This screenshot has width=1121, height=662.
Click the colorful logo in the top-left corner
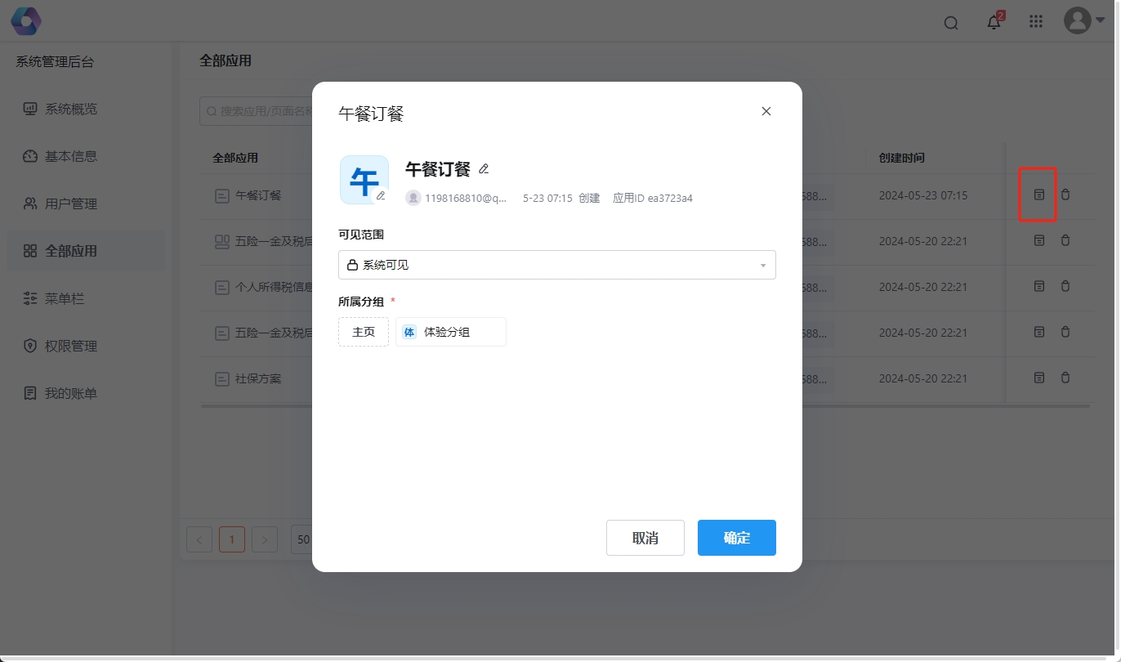pyautogui.click(x=25, y=21)
